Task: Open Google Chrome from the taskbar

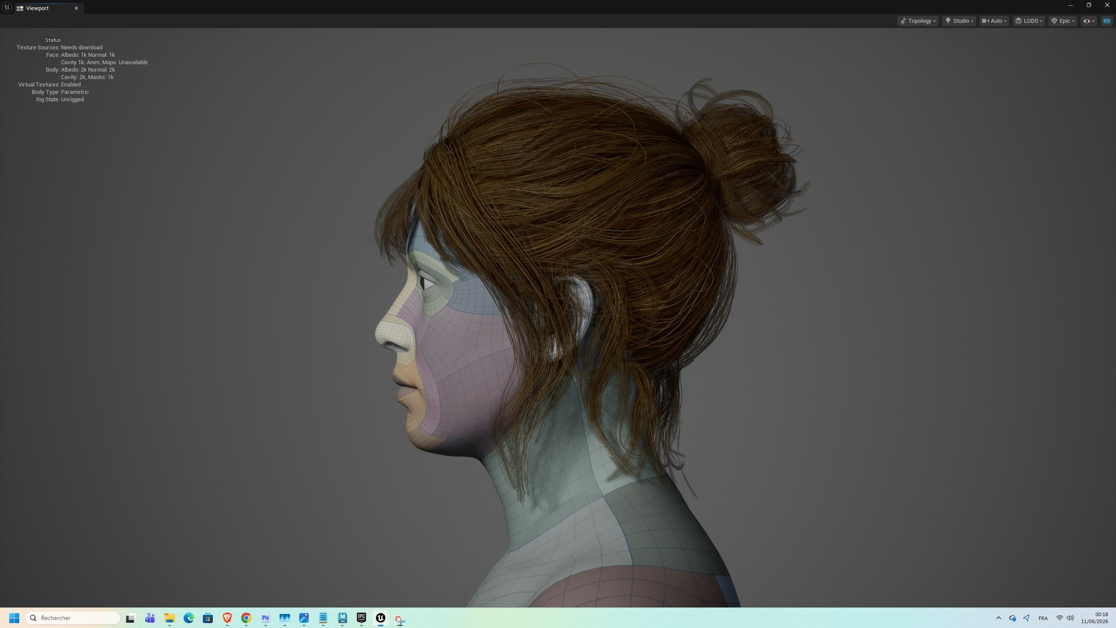Action: 246,618
